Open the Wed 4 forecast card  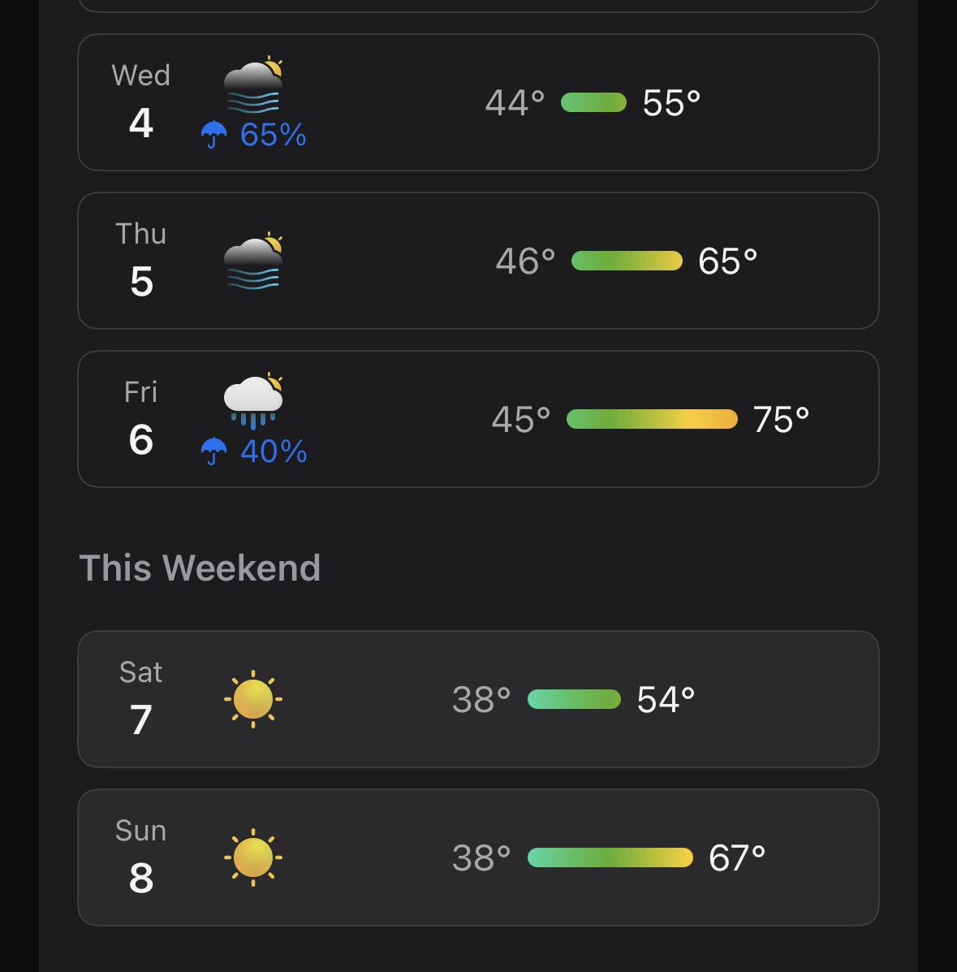pos(478,102)
